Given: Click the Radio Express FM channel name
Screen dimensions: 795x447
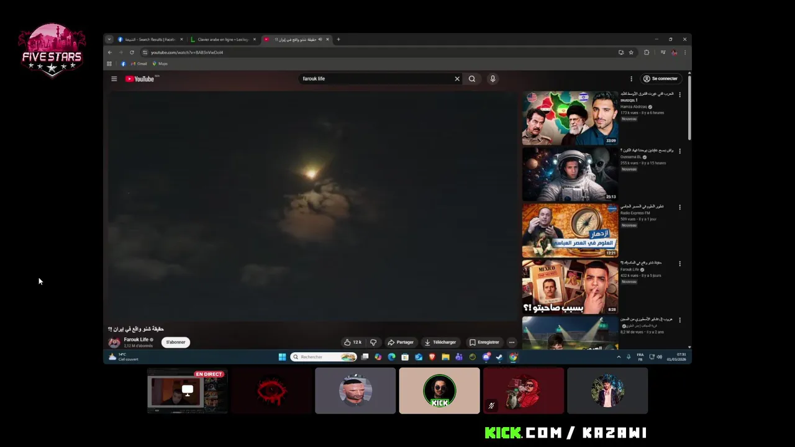Looking at the screenshot, I should [x=635, y=213].
